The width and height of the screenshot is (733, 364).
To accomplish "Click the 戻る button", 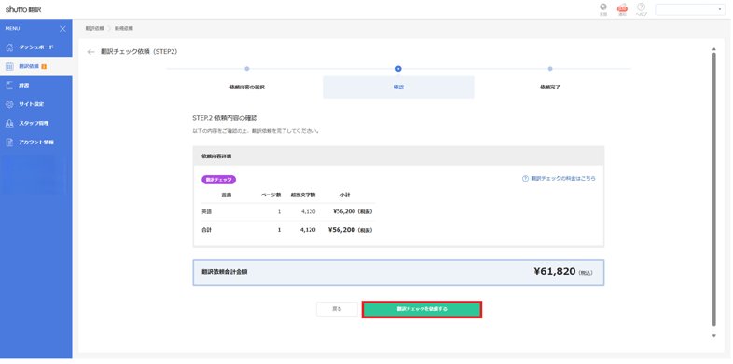I will point(337,309).
